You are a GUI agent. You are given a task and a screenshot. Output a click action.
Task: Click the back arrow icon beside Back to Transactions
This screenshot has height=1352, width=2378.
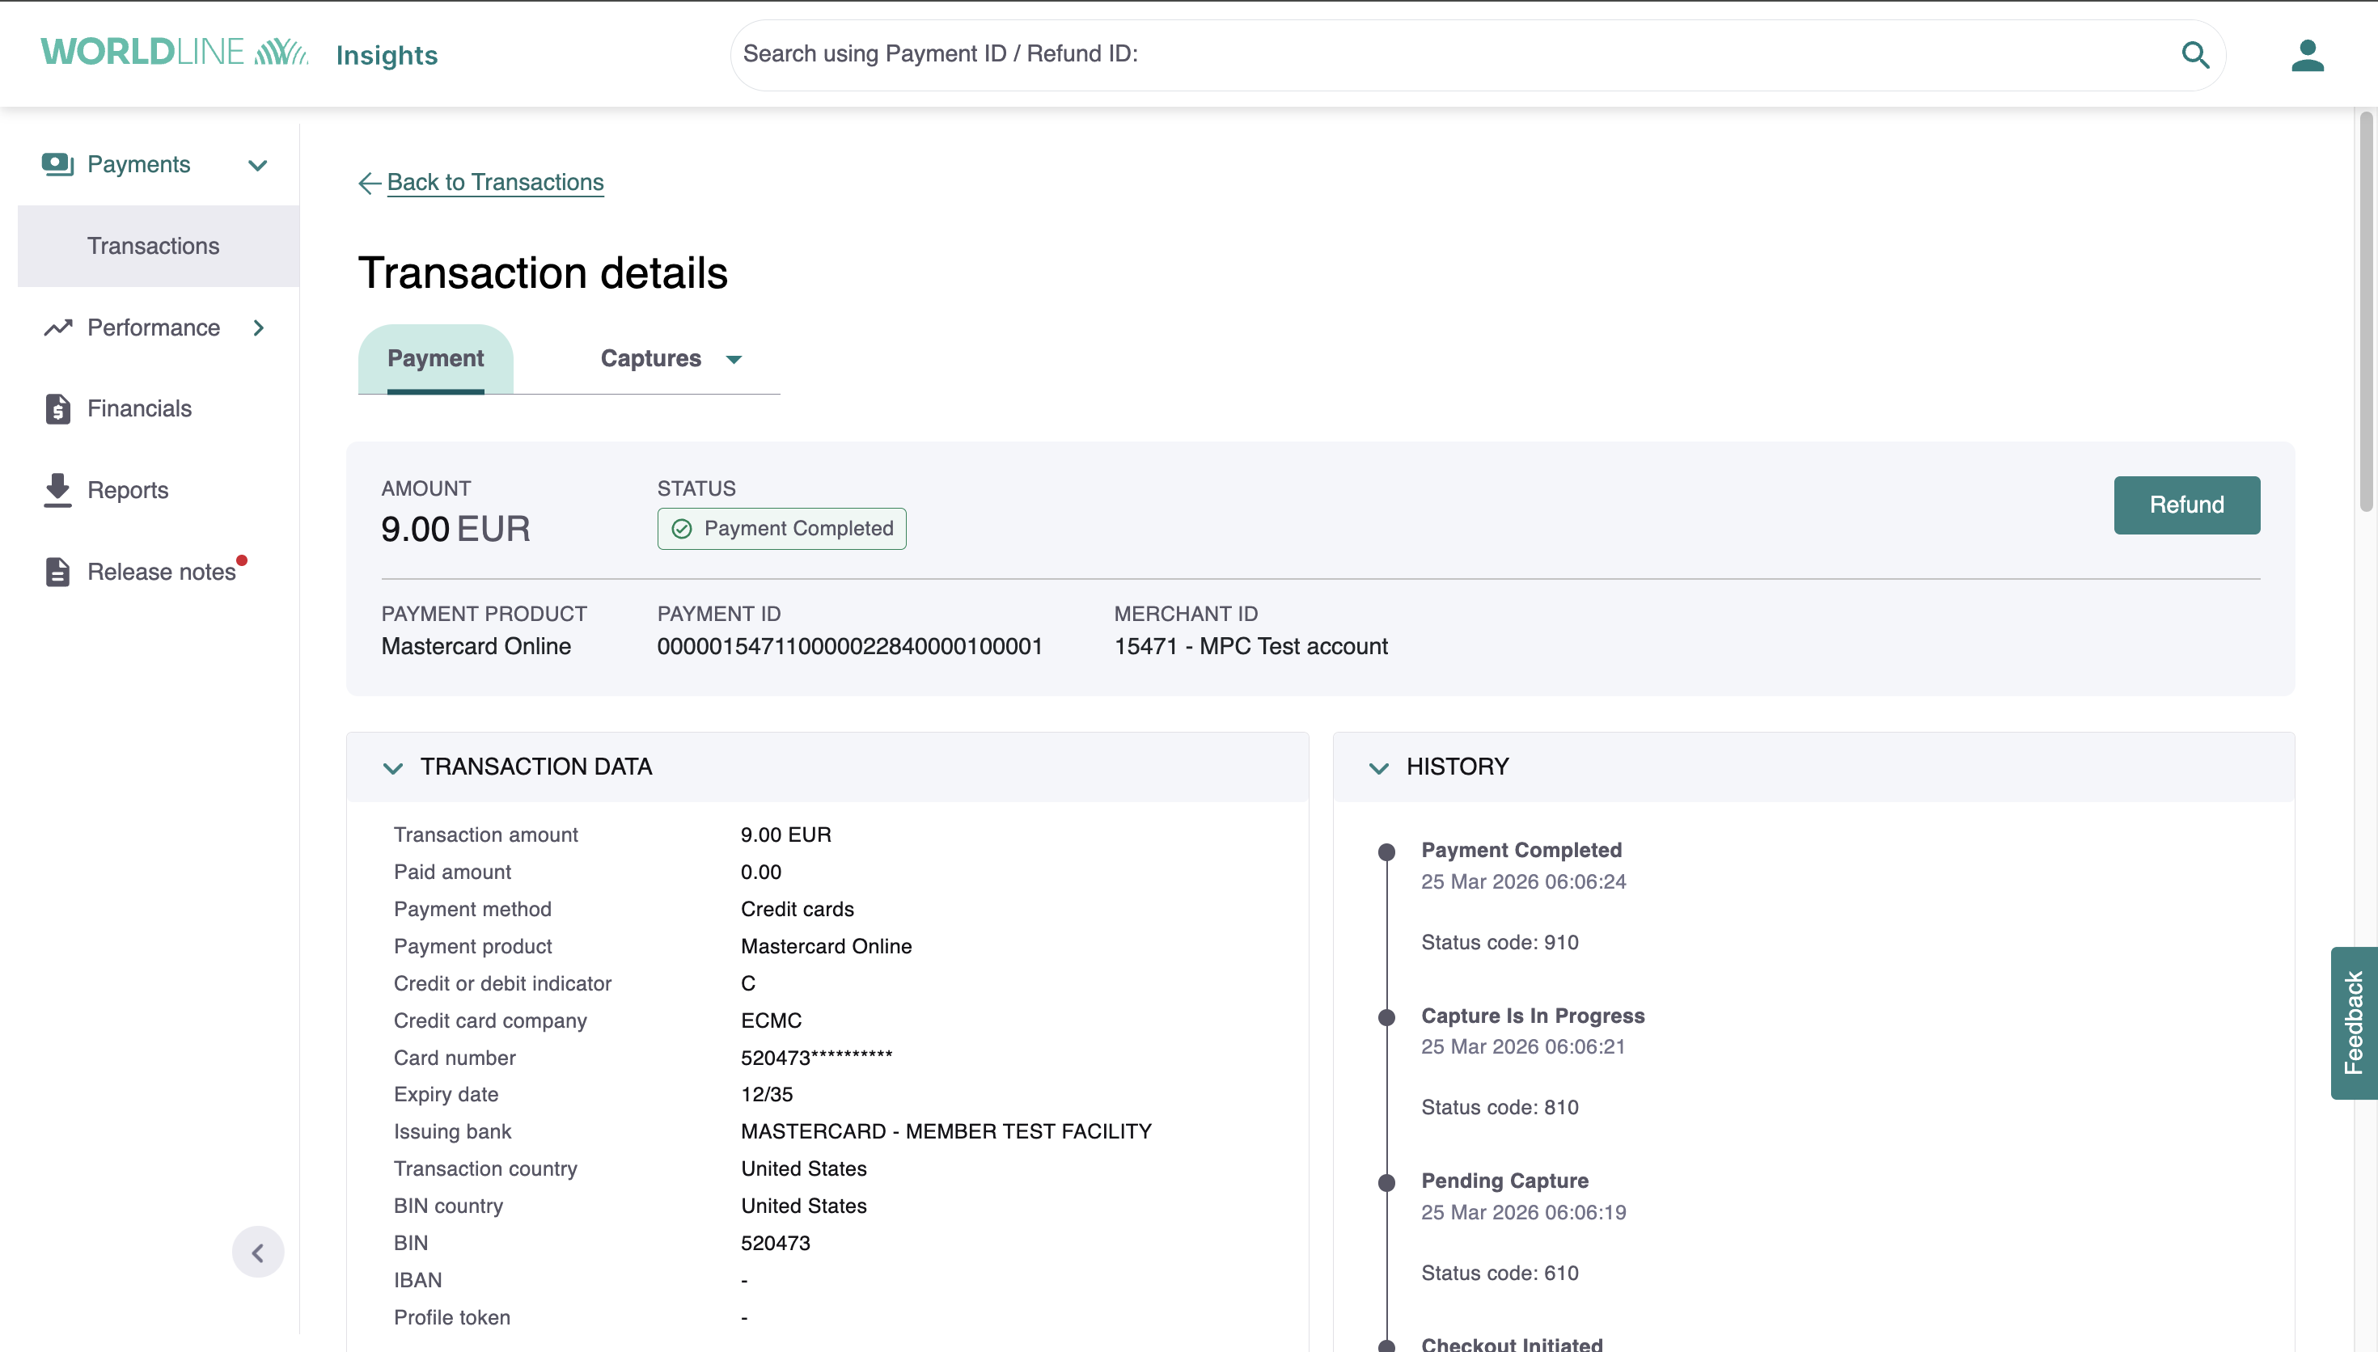point(370,184)
